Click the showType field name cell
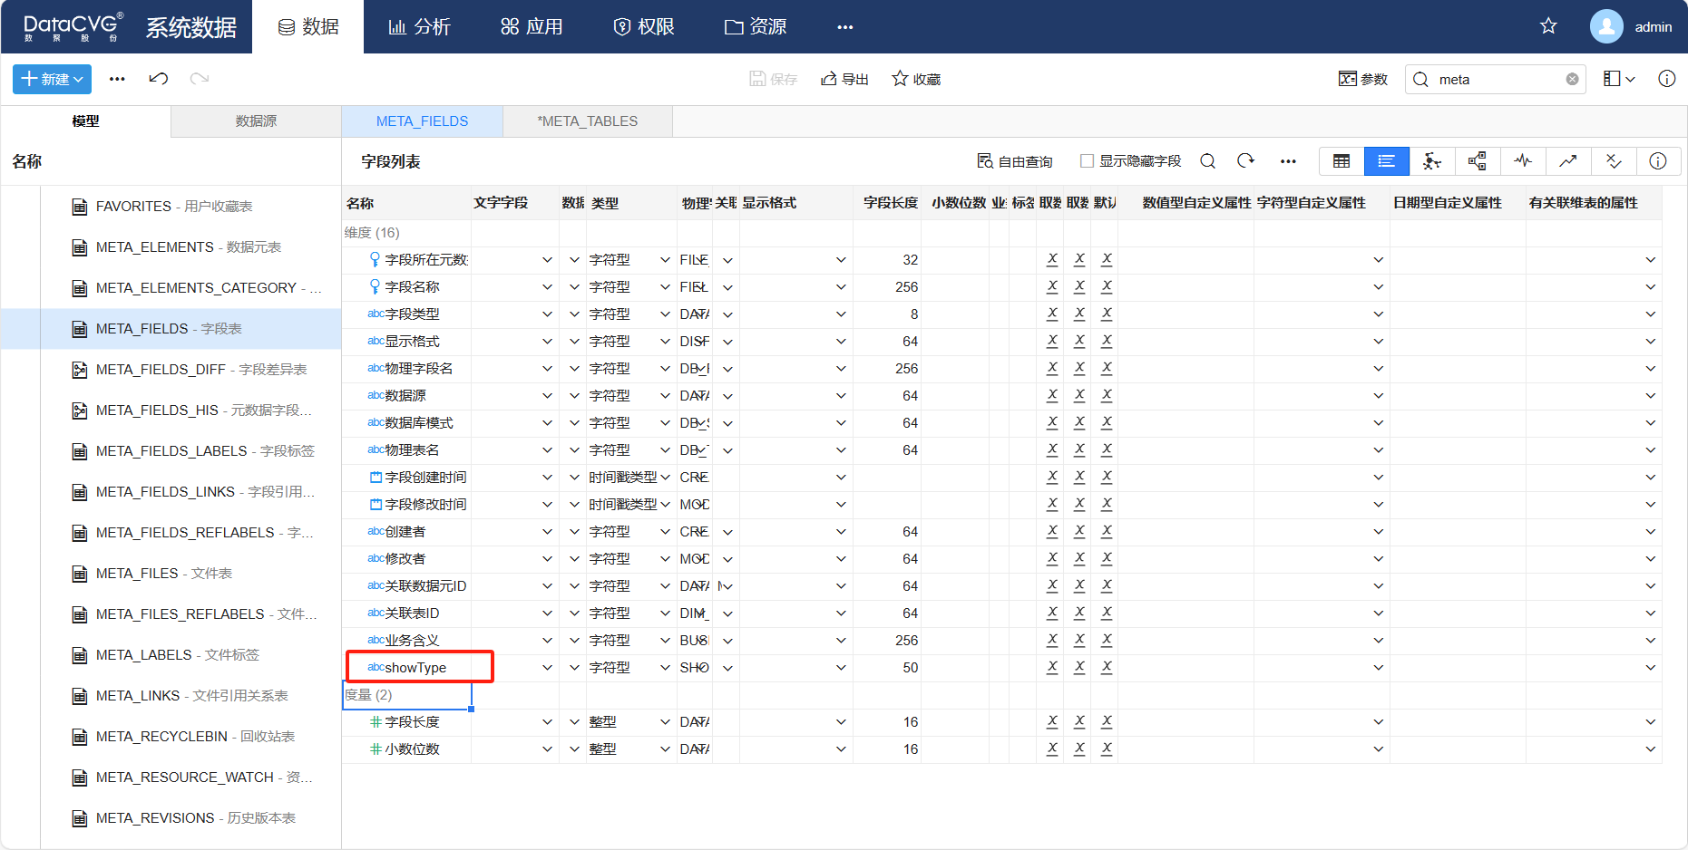The image size is (1688, 850). [x=406, y=668]
